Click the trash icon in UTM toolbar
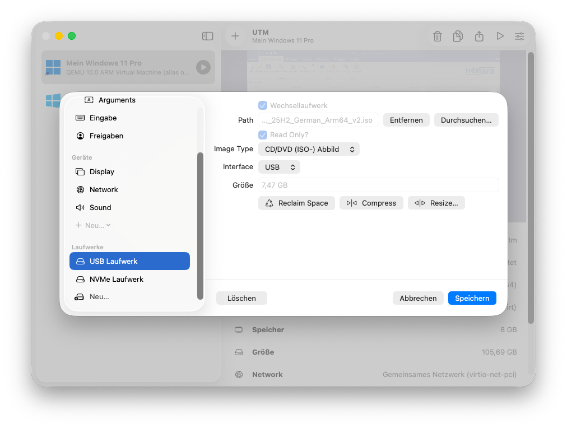 (438, 36)
